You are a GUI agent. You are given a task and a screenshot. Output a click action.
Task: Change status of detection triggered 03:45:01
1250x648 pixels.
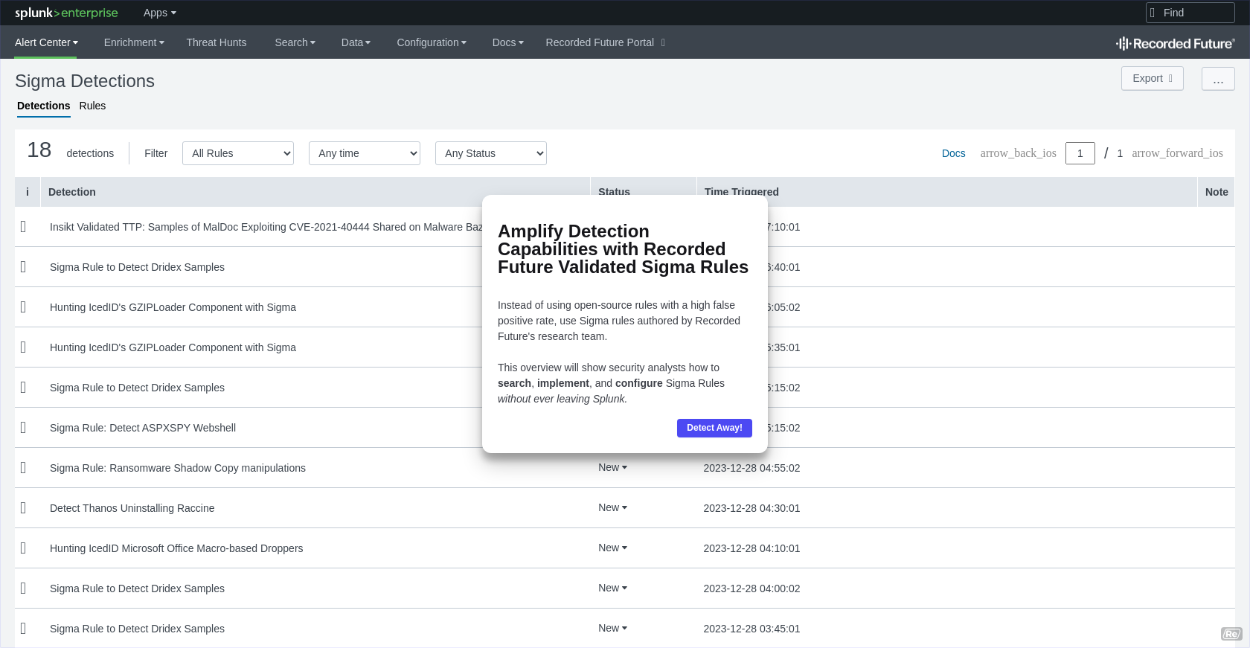pyautogui.click(x=612, y=628)
